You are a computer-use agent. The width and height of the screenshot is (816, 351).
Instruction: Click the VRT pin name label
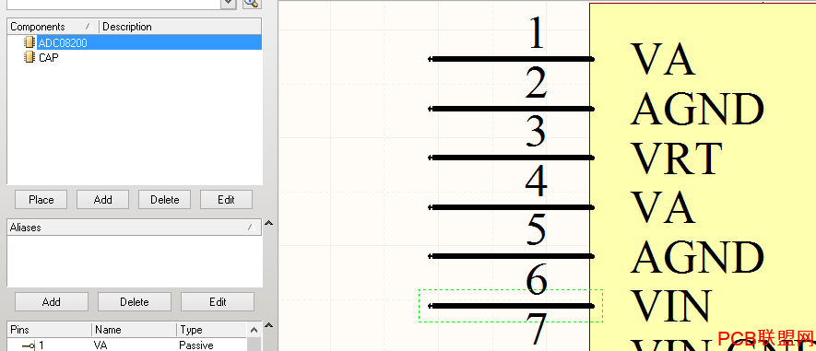[677, 158]
